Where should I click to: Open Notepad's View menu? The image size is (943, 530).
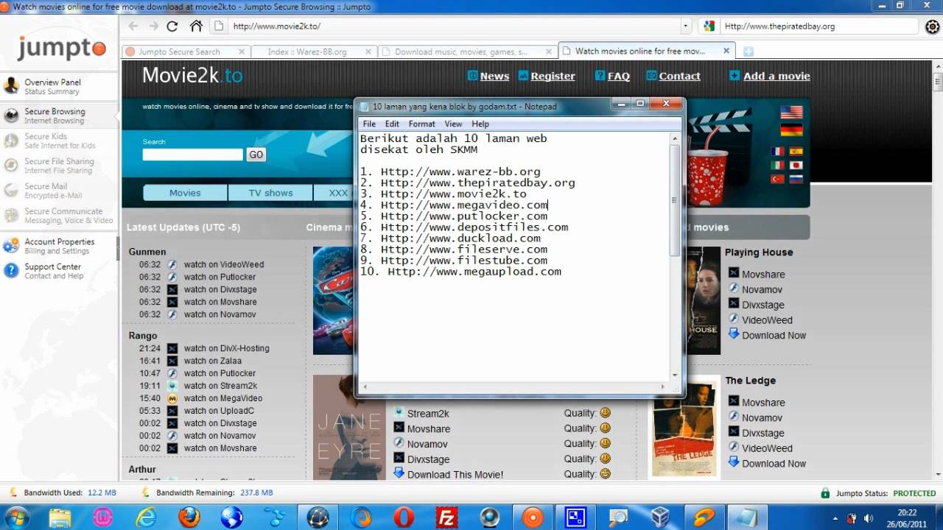tap(453, 124)
